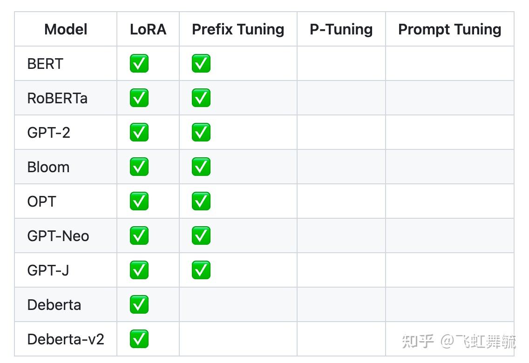Click the Prefix Tuning column header
This screenshot has width=529, height=363.
click(238, 29)
